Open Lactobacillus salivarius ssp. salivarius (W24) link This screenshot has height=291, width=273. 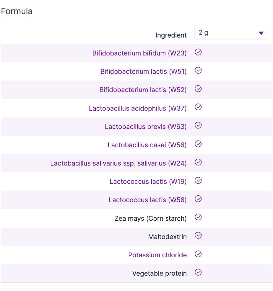coord(118,164)
